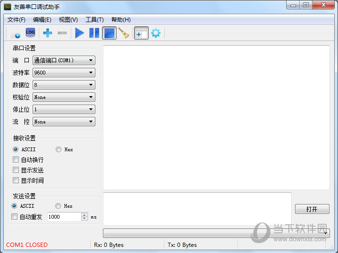This screenshot has width=338, height=253.
Task: Close the 友善串口调试助手 window
Action: pos(323,5)
